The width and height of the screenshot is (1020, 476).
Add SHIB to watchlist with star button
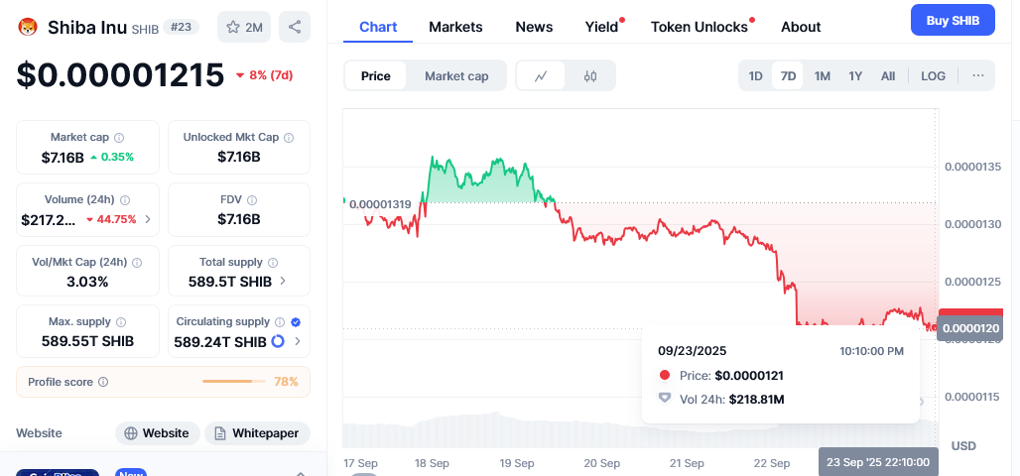click(244, 27)
